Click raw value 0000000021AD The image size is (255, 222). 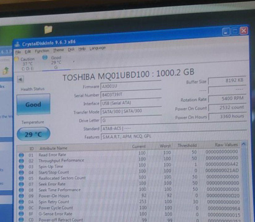click(x=222, y=171)
